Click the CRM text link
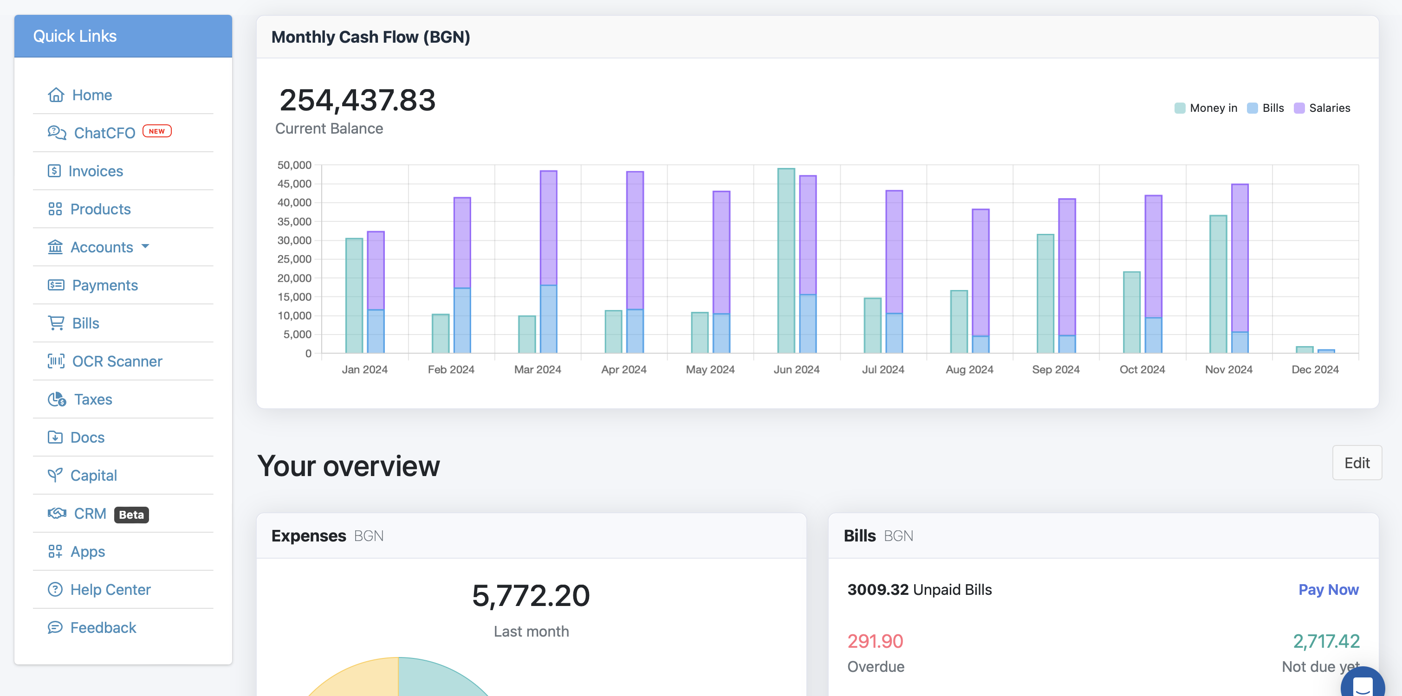 (90, 514)
